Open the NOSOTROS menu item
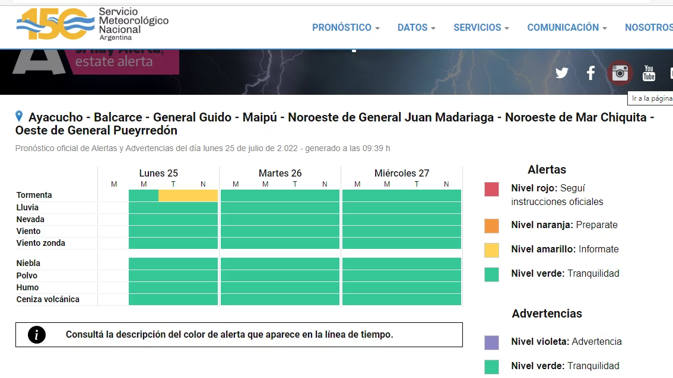Screen dimensions: 673x378 pyautogui.click(x=648, y=28)
